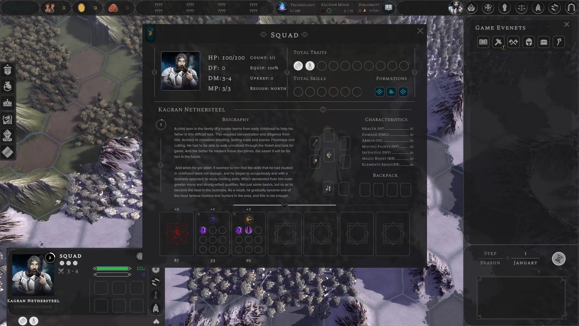Screen dimensions: 579x326
Task: Close the Game Evenets panel
Action: coord(567,24)
